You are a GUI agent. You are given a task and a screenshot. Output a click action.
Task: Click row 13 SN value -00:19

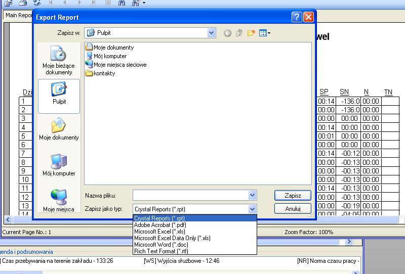[350, 206]
